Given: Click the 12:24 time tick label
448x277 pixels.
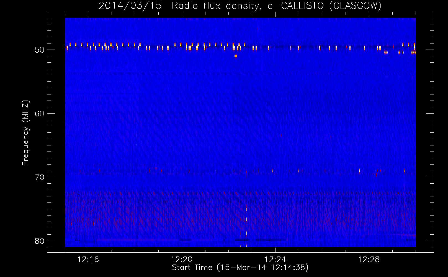Looking at the screenshot, I should [275, 260].
